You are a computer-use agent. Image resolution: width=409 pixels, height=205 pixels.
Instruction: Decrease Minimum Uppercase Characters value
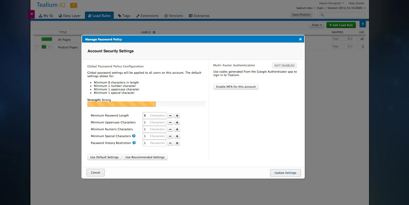(x=170, y=123)
